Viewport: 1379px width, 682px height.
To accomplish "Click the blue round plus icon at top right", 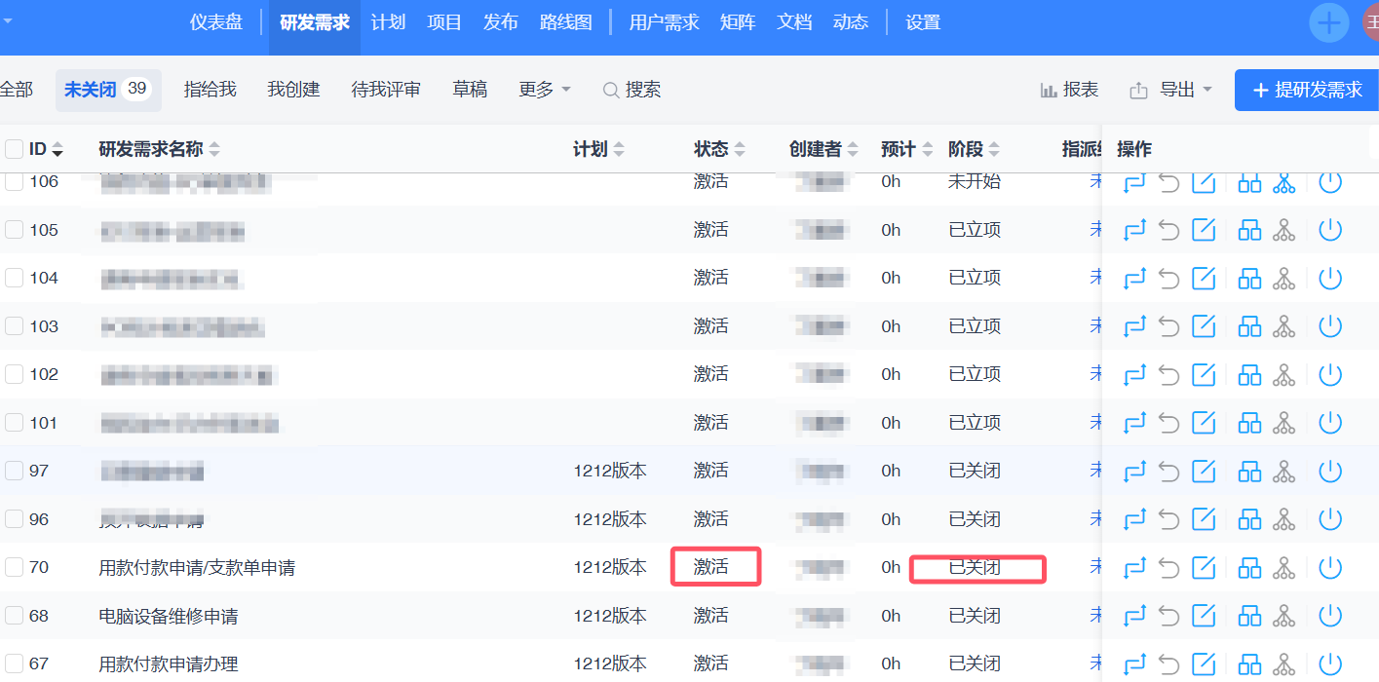I will pyautogui.click(x=1328, y=22).
